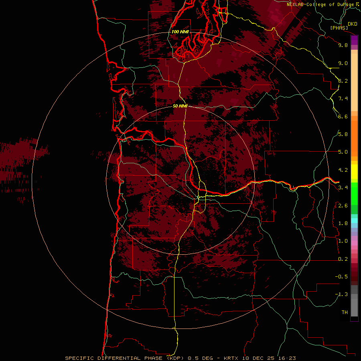Screen dimensions: 361x361
Task: Click the 5.0 scale value
Action: click(x=343, y=152)
